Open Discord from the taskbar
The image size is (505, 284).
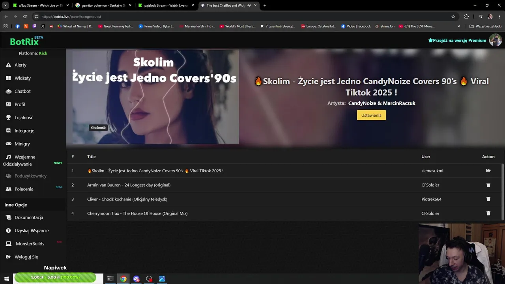point(137,279)
